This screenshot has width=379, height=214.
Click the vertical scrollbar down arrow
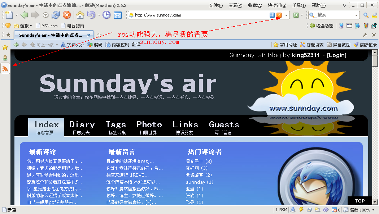coord(375,202)
